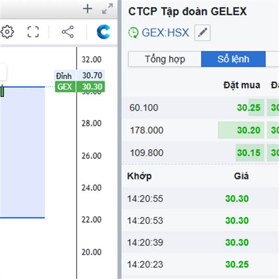279x279 pixels.
Task: Click the 32.00 price axis label
Action: pyautogui.click(x=92, y=60)
